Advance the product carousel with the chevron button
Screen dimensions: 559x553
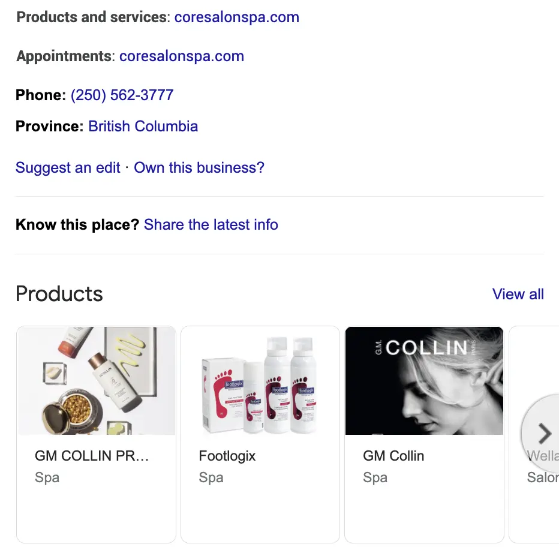pos(544,434)
